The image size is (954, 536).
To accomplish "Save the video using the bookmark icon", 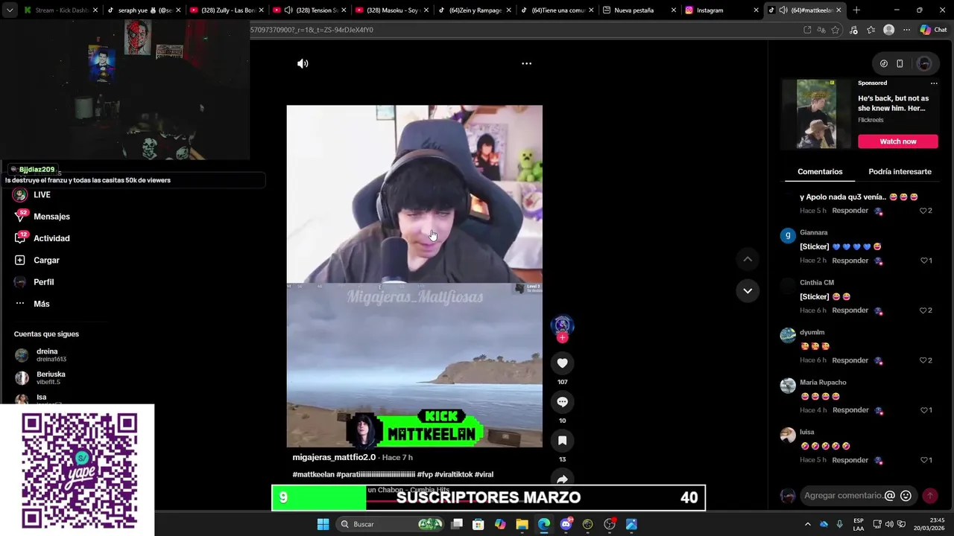I will tap(562, 441).
